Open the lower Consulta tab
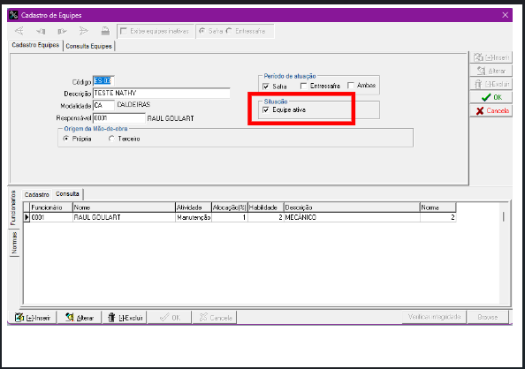 point(68,194)
